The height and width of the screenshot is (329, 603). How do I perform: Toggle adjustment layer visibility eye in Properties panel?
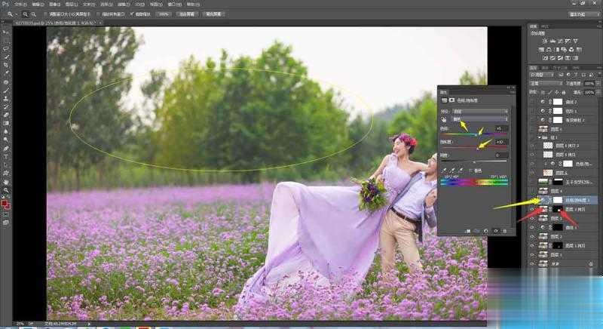(495, 231)
